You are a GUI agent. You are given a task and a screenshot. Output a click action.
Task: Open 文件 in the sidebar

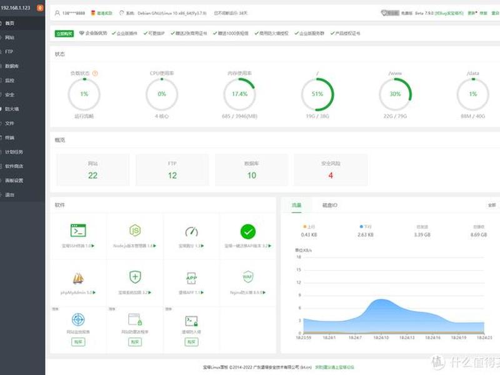pyautogui.click(x=22, y=123)
